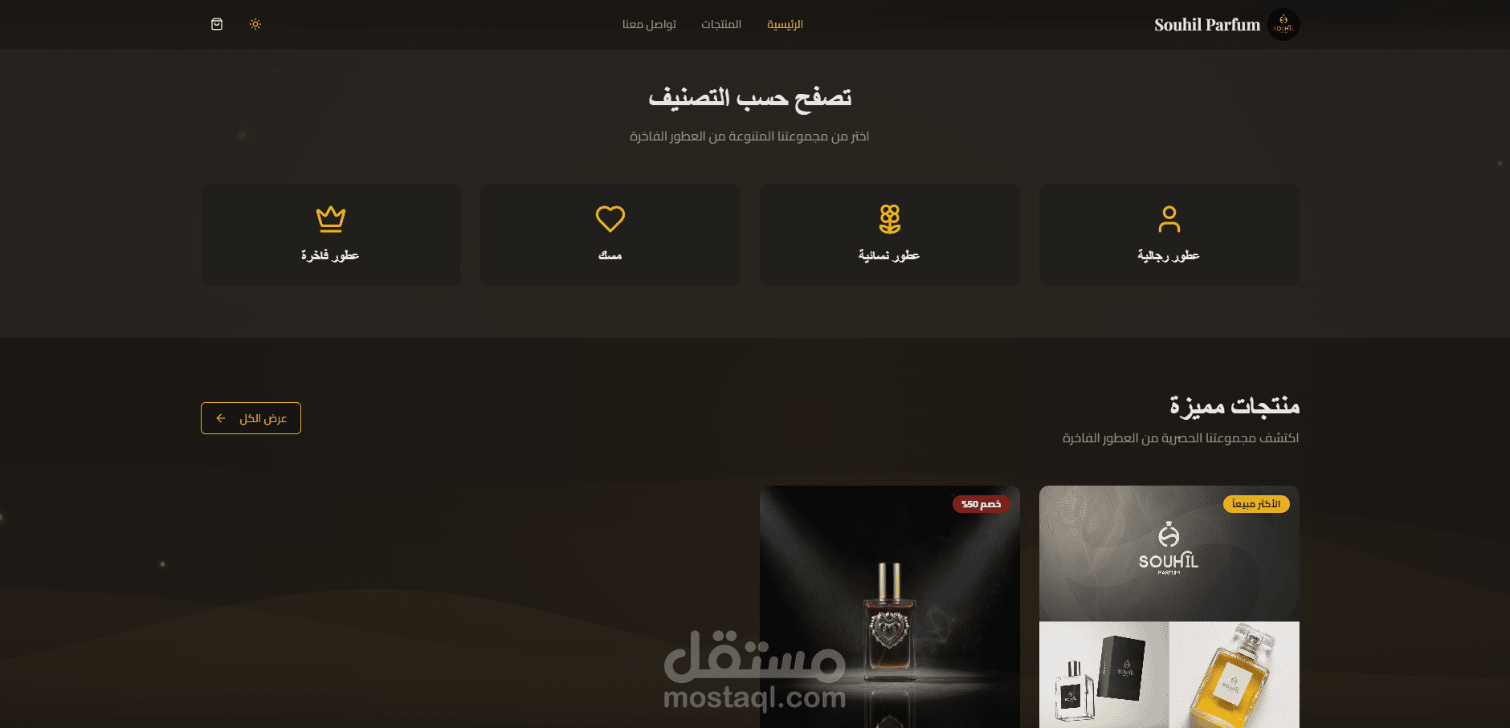Click the arrow in عرض الكل button
Screen dimensions: 1510x728
pos(221,418)
